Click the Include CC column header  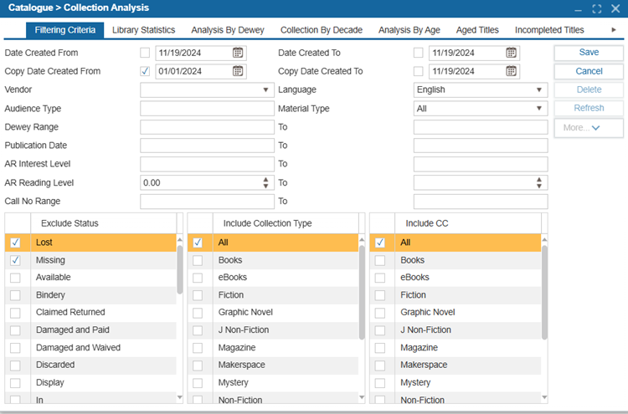point(468,223)
